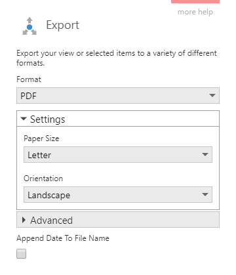
Task: Click the export description paragraph text
Action: pyautogui.click(x=117, y=58)
